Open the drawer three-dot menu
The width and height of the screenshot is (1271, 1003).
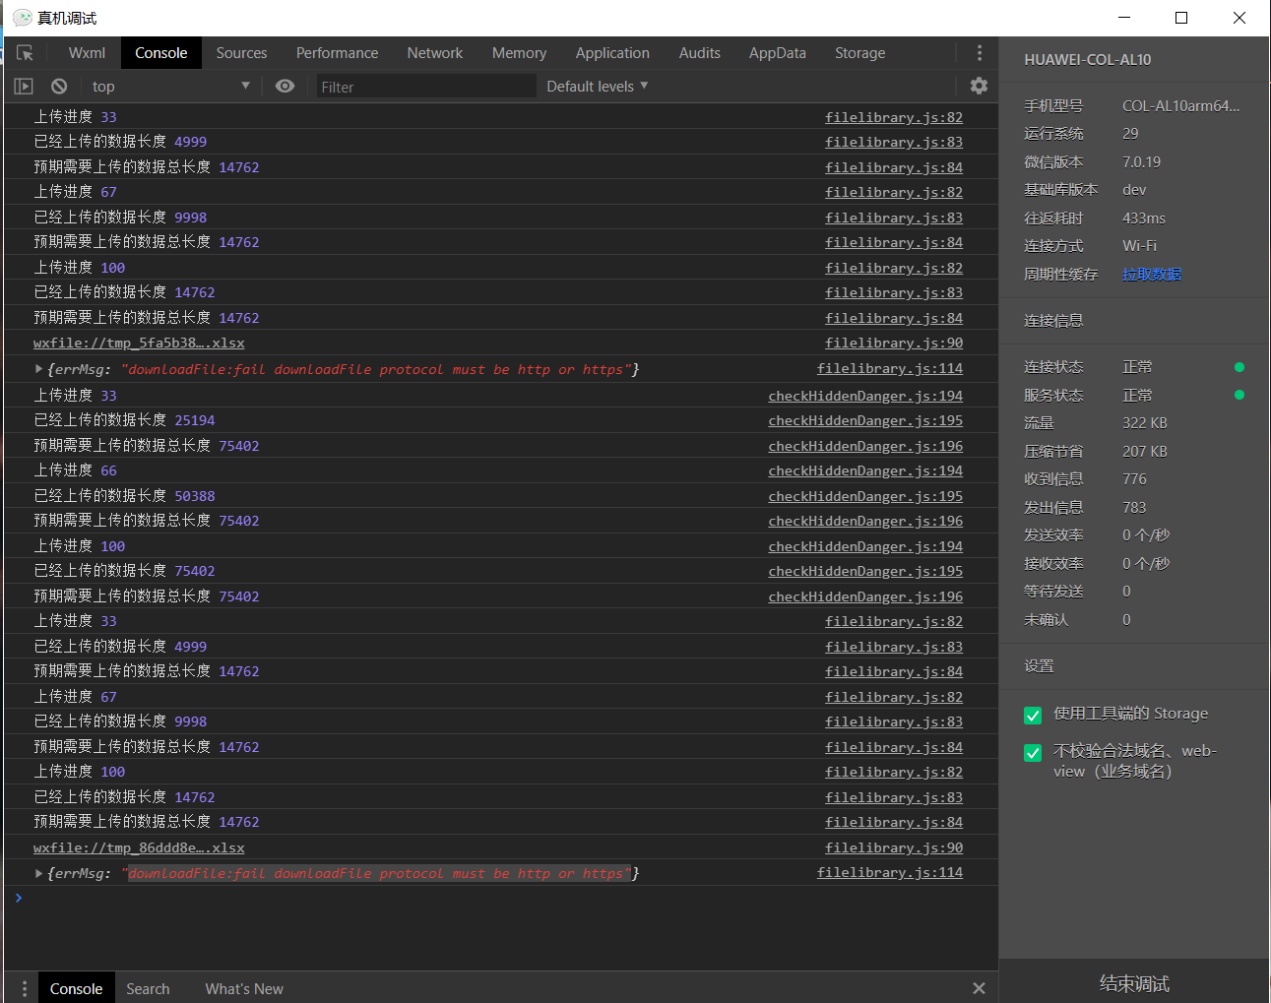tap(25, 988)
